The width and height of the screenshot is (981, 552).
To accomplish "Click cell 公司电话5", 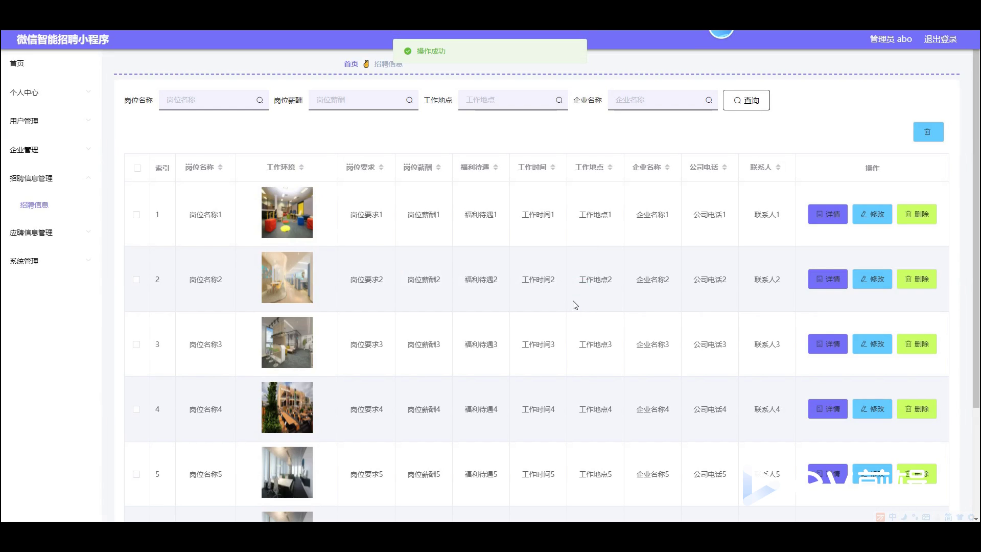I will [x=710, y=474].
